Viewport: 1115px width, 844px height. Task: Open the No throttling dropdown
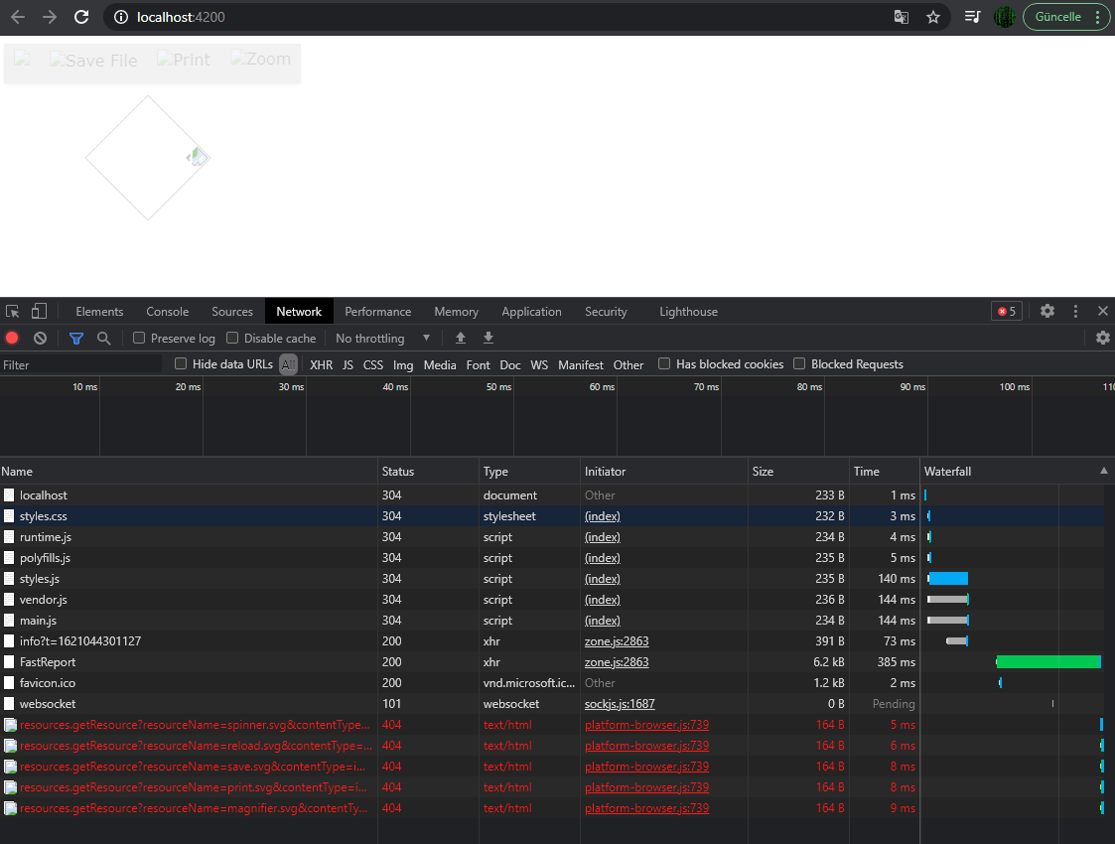[x=382, y=339]
